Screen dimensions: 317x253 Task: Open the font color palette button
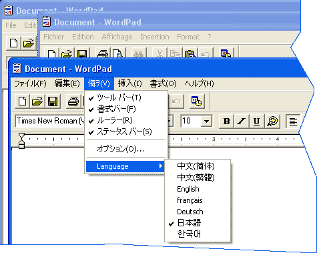tap(272, 121)
